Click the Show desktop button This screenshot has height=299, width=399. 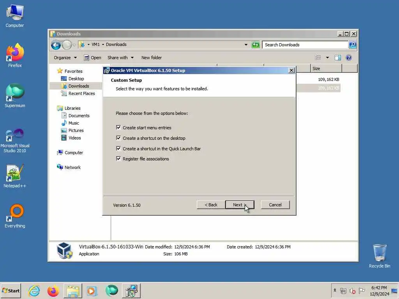point(395,290)
